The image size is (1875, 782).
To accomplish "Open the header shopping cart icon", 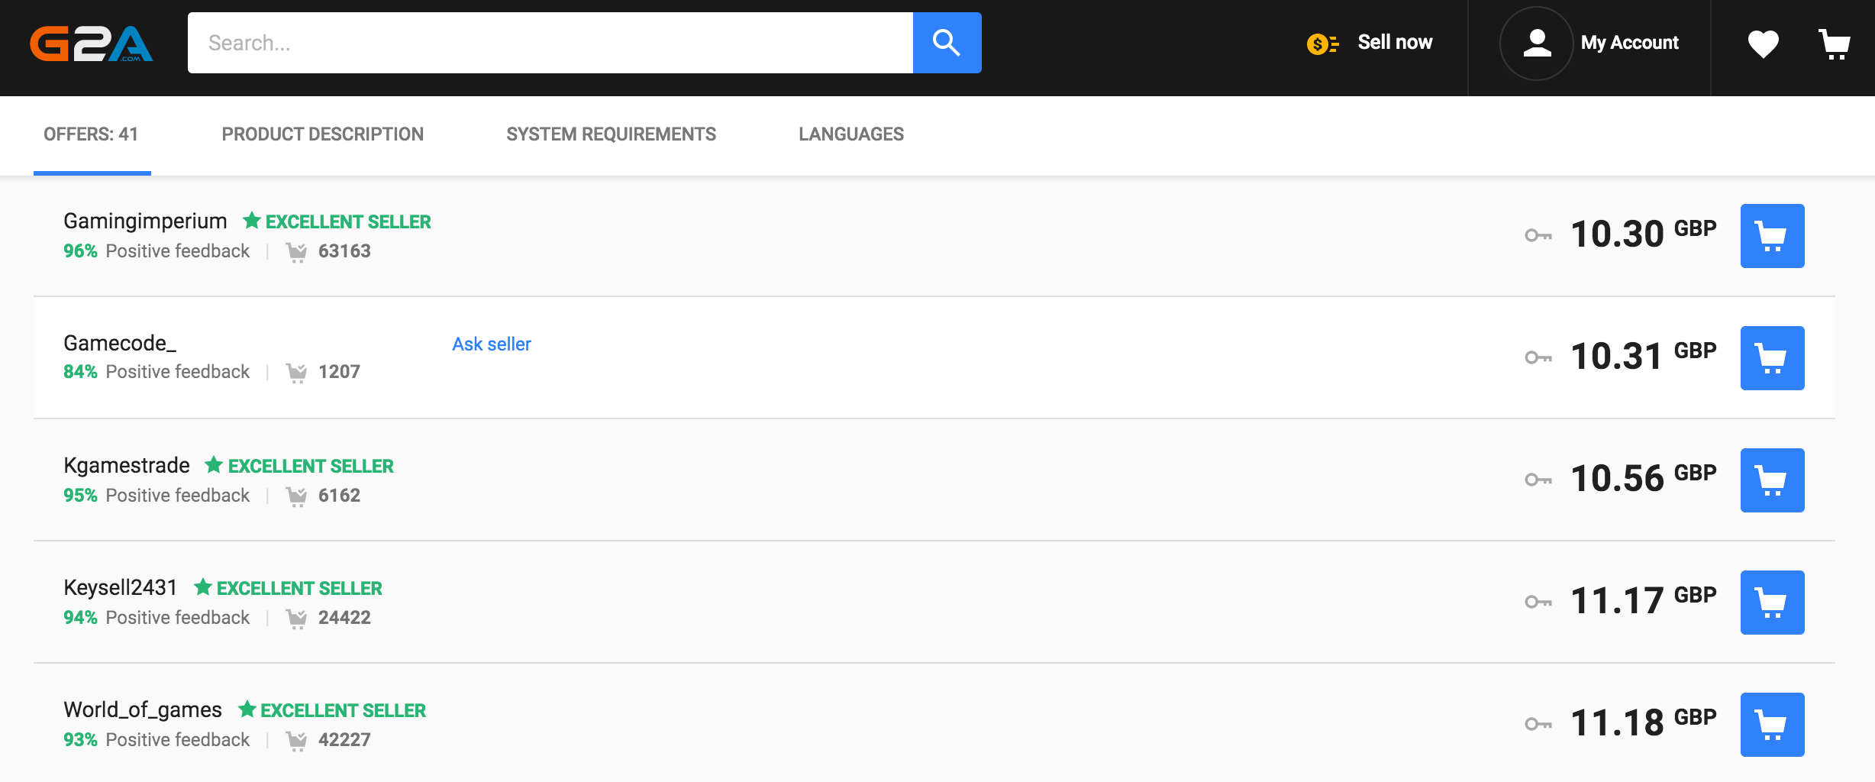I will [x=1835, y=44].
